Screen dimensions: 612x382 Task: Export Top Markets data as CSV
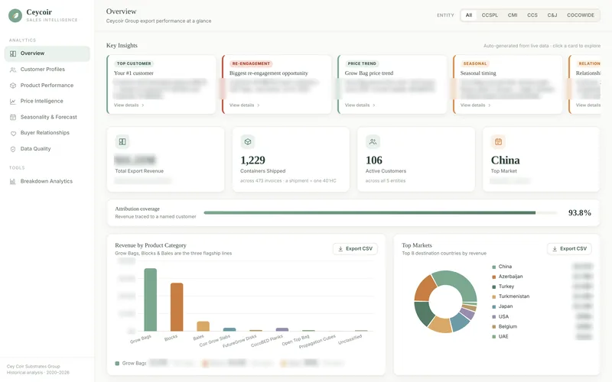coord(569,249)
